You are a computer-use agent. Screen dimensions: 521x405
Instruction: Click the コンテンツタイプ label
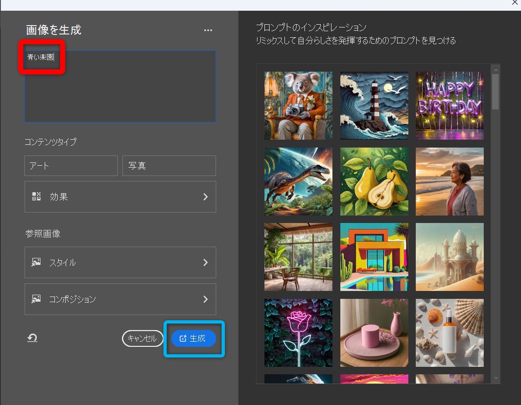point(50,142)
